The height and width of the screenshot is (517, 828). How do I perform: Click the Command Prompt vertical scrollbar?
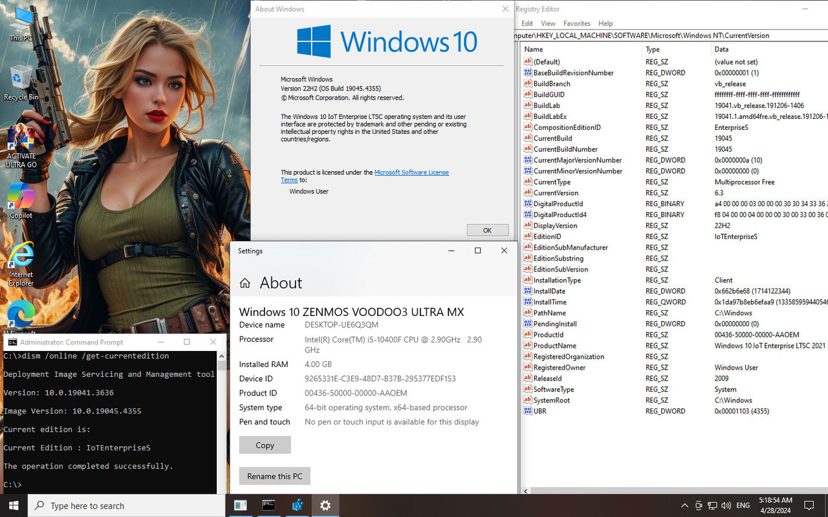pyautogui.click(x=221, y=422)
